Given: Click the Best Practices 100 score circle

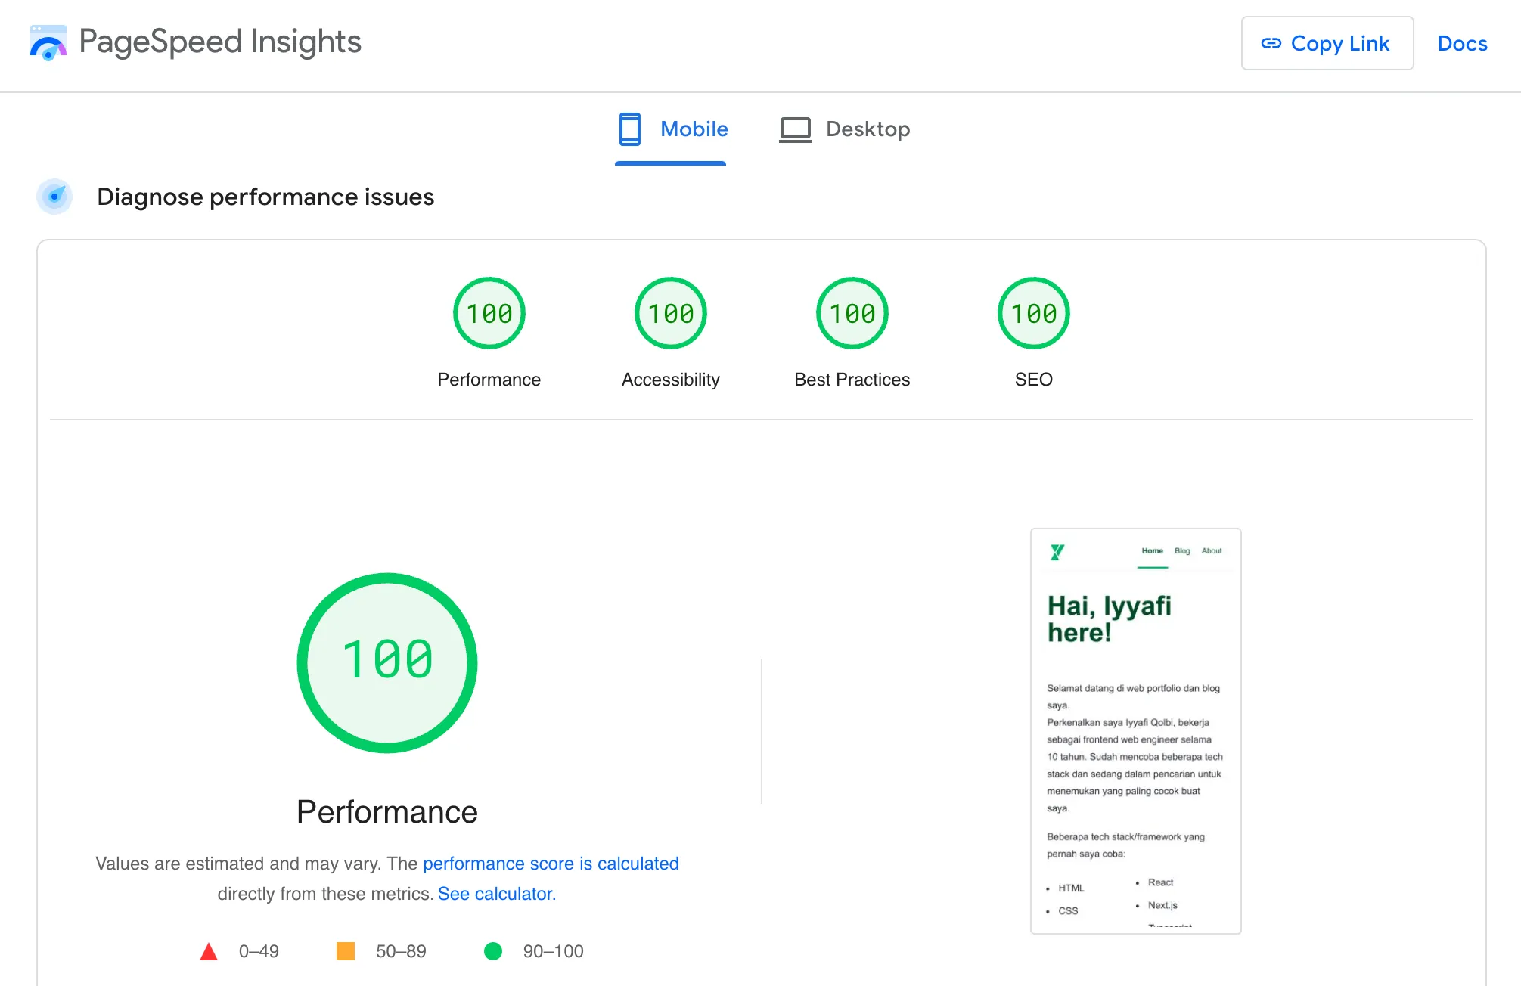Looking at the screenshot, I should pos(852,312).
